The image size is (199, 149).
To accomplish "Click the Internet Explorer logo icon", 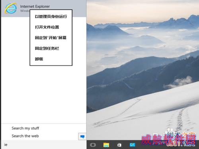I will click(11, 8).
